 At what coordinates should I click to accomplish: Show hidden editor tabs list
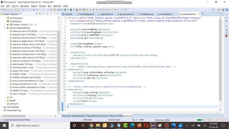click(203, 14)
